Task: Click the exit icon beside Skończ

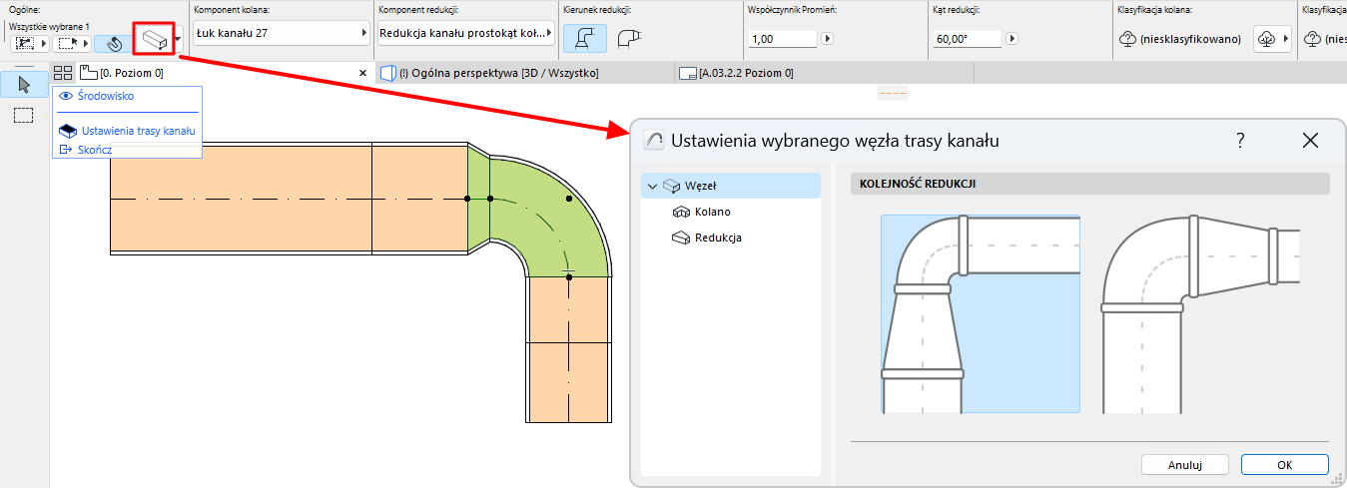Action: coord(67,149)
